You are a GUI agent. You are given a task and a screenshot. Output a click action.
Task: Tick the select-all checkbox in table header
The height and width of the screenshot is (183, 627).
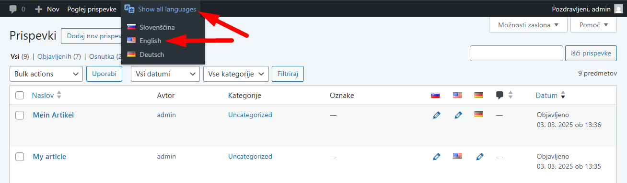tap(20, 96)
